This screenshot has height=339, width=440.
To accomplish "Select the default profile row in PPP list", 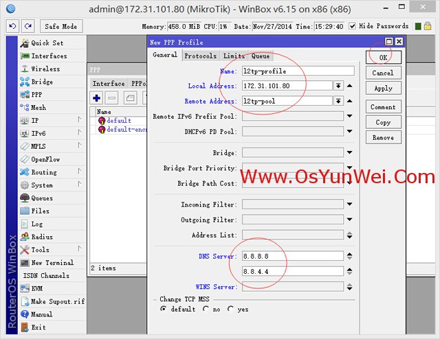I will coord(119,121).
